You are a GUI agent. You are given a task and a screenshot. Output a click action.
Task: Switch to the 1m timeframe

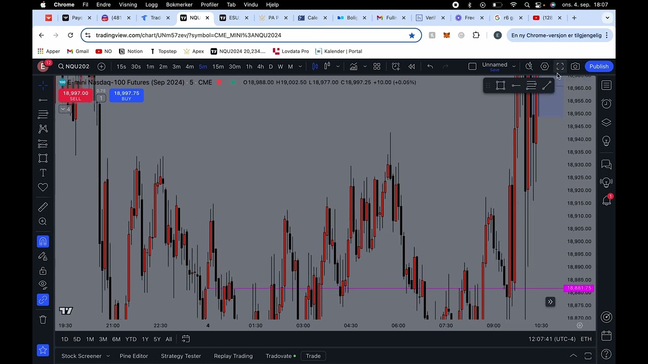point(150,67)
